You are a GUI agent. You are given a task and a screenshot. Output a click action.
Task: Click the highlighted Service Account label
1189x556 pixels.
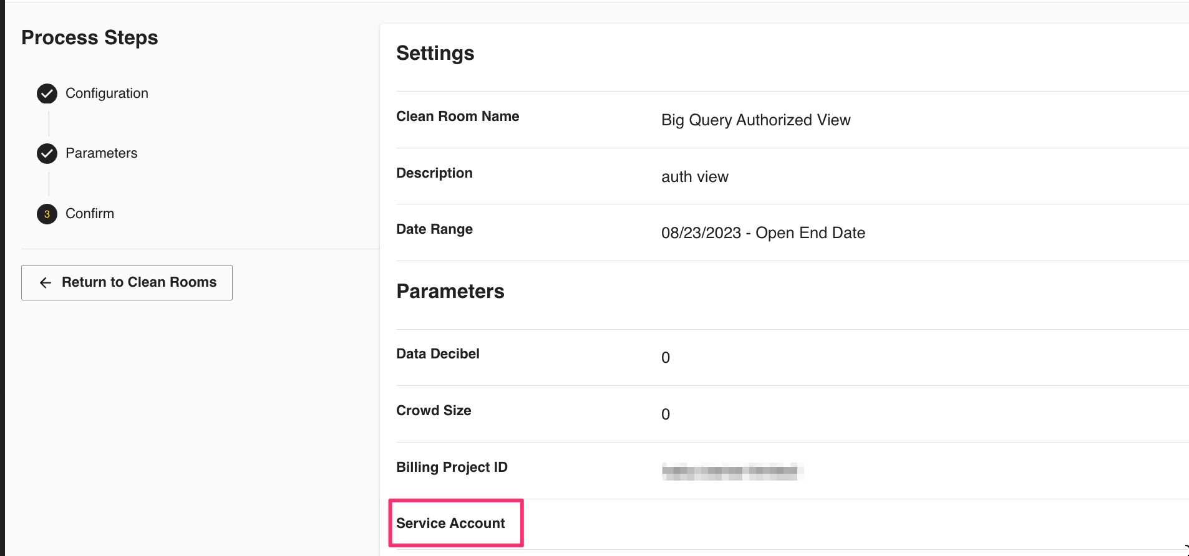point(450,524)
